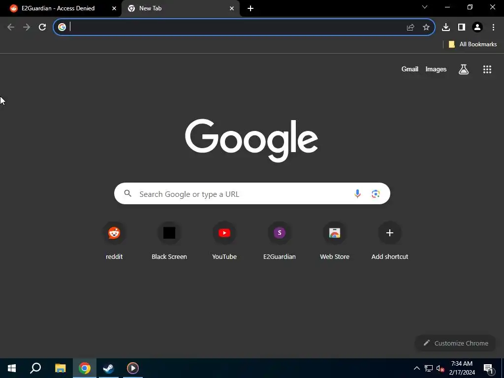Open the tab search dropdown arrow
This screenshot has height=378, width=504.
(x=425, y=7)
